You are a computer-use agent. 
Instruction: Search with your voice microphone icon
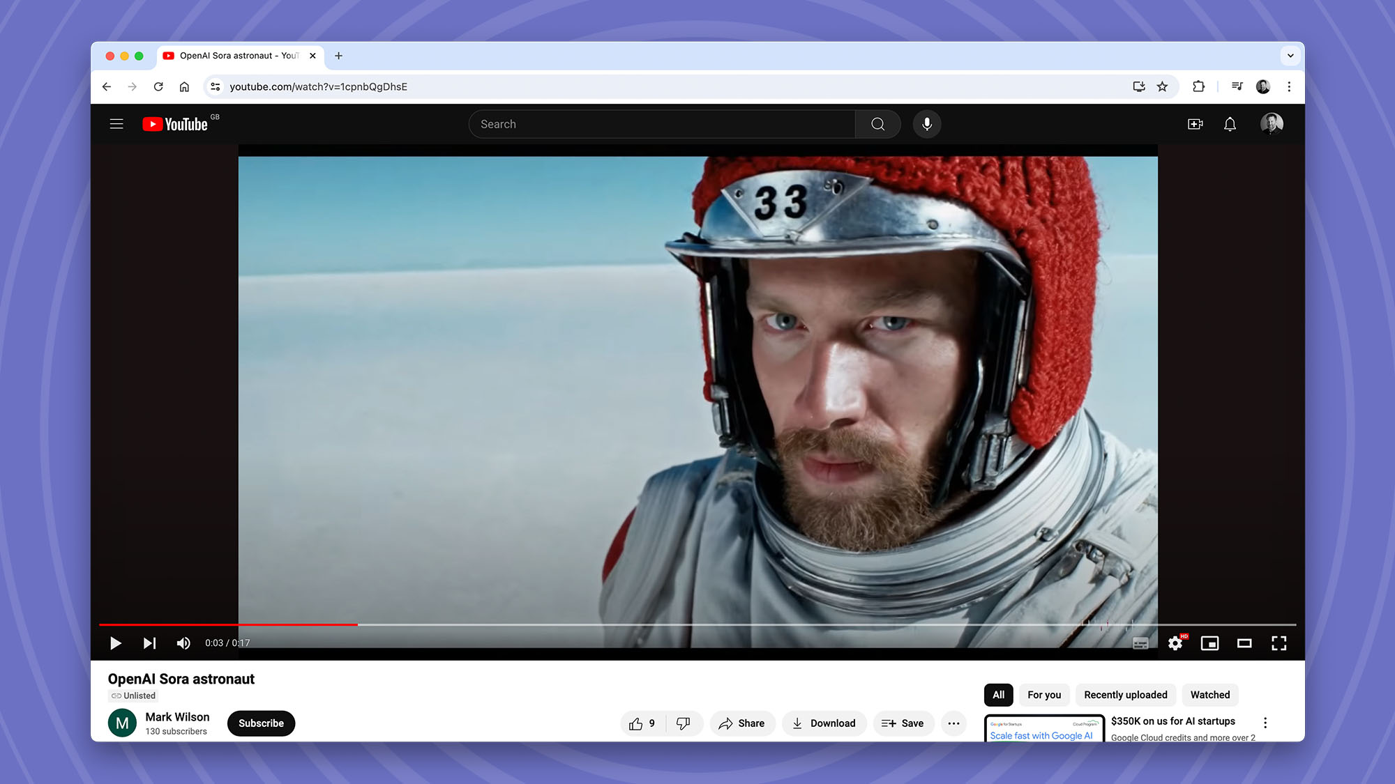pos(927,124)
